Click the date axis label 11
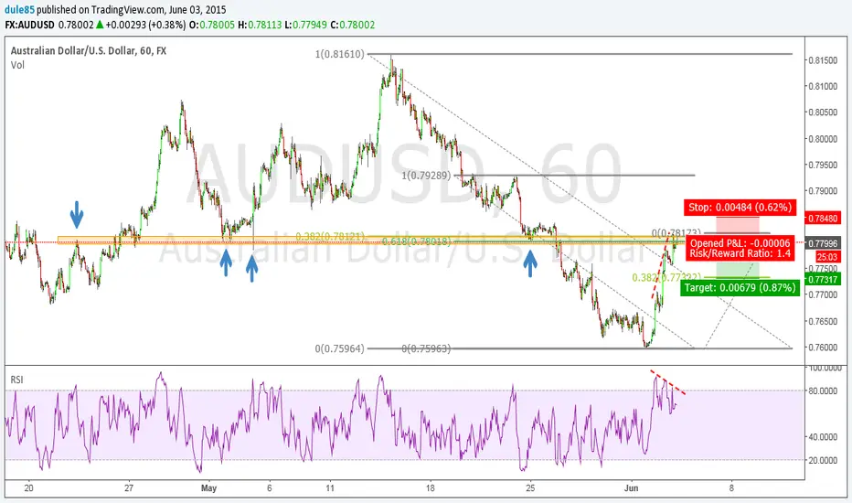Image resolution: width=852 pixels, height=503 pixels. click(330, 487)
